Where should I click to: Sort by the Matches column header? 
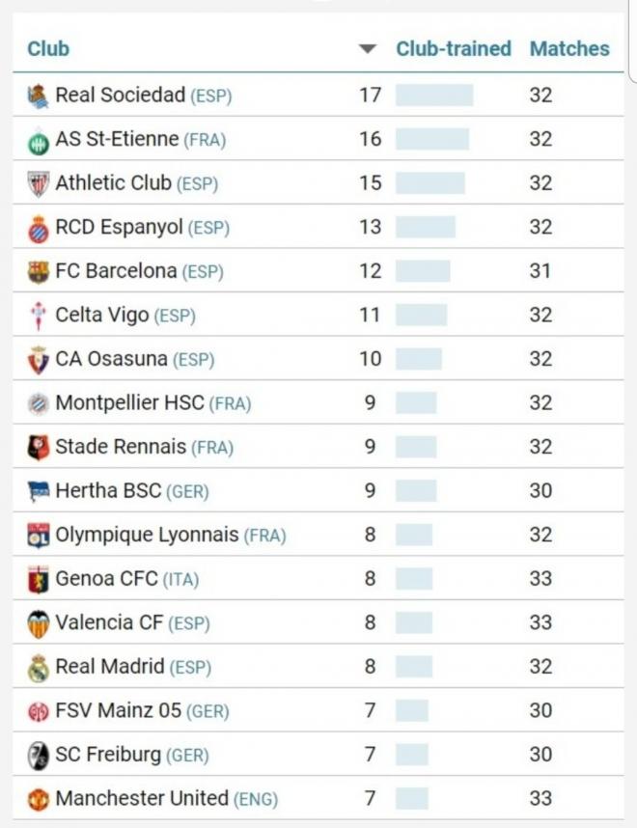[x=569, y=47]
